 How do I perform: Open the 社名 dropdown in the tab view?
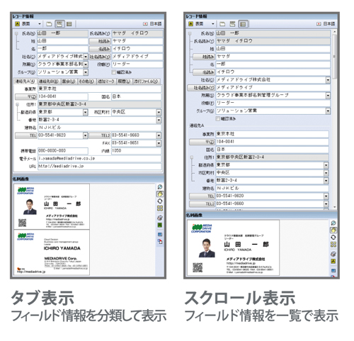pos(86,57)
